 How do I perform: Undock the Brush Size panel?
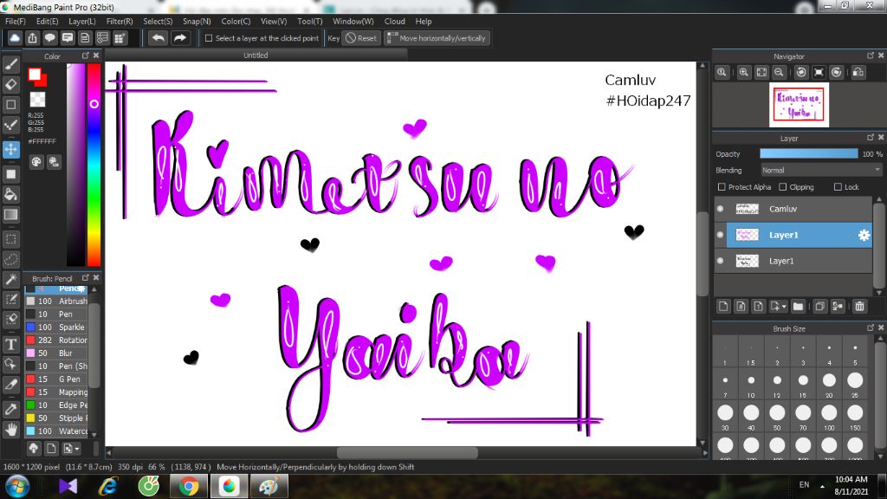(870, 327)
